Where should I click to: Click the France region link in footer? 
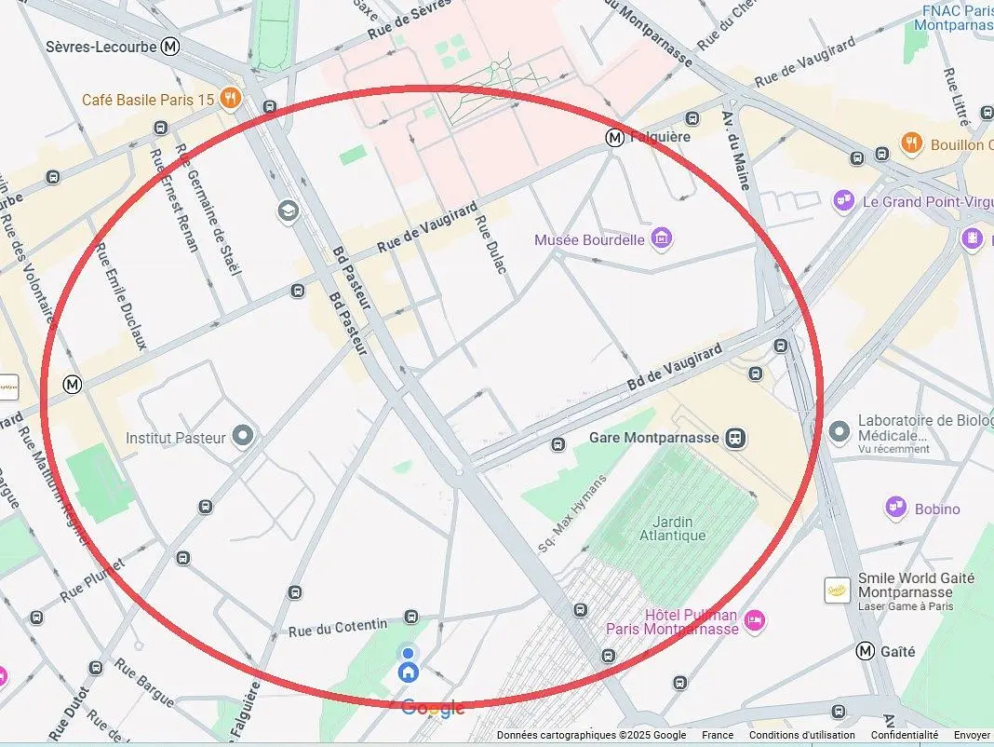(717, 735)
